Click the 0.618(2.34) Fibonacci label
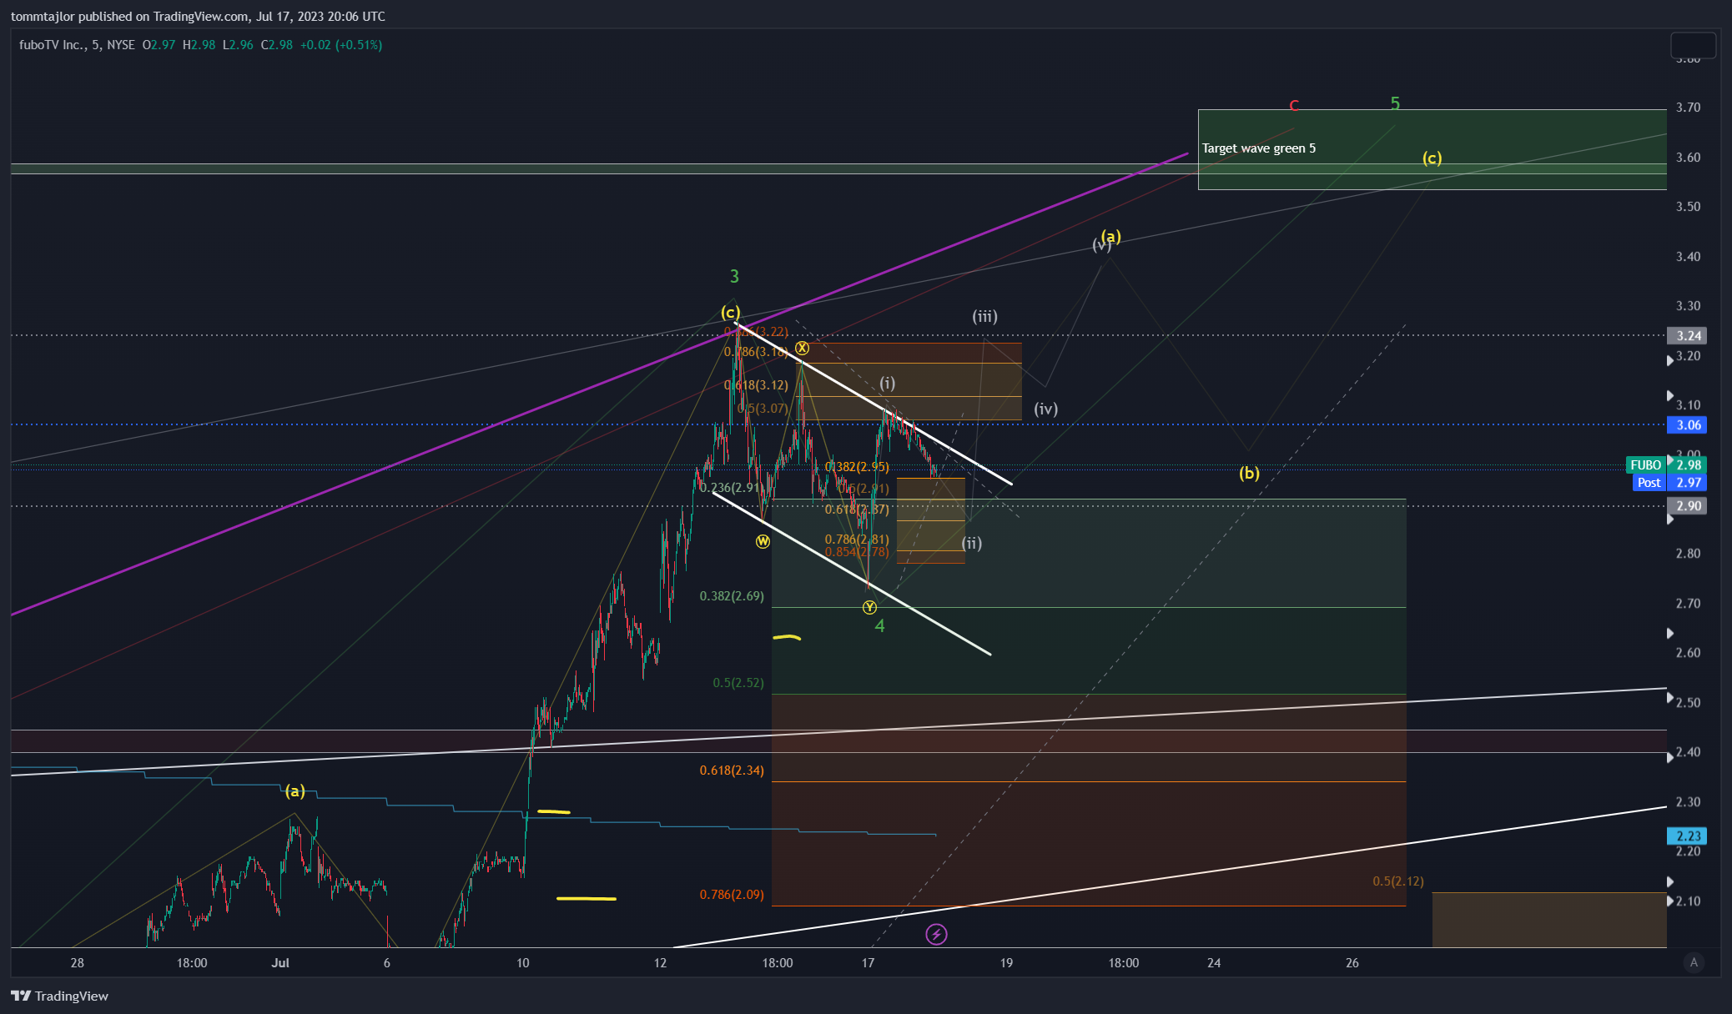The width and height of the screenshot is (1732, 1014). [732, 771]
